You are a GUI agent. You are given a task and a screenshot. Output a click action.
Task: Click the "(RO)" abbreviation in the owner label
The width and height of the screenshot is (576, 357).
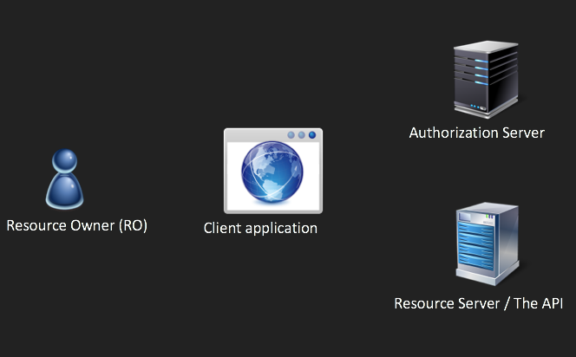pos(132,225)
